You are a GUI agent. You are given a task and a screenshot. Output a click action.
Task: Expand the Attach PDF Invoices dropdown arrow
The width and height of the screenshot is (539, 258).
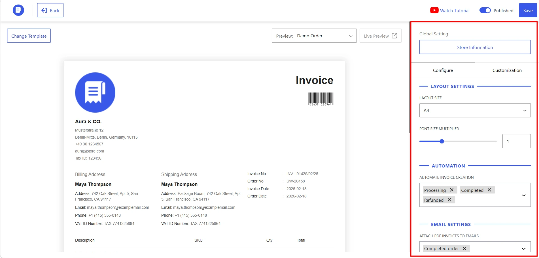pos(524,249)
